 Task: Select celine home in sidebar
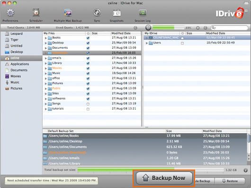point(21,58)
